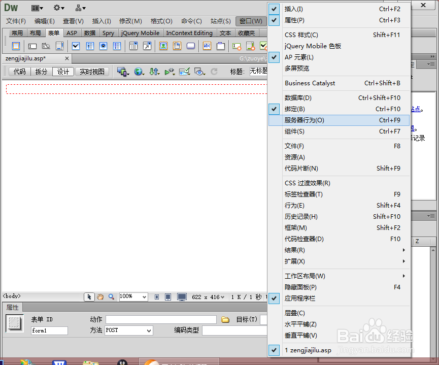Select the Hand tool in status bar
Viewport: 439px width, 365px height.
tap(100, 297)
